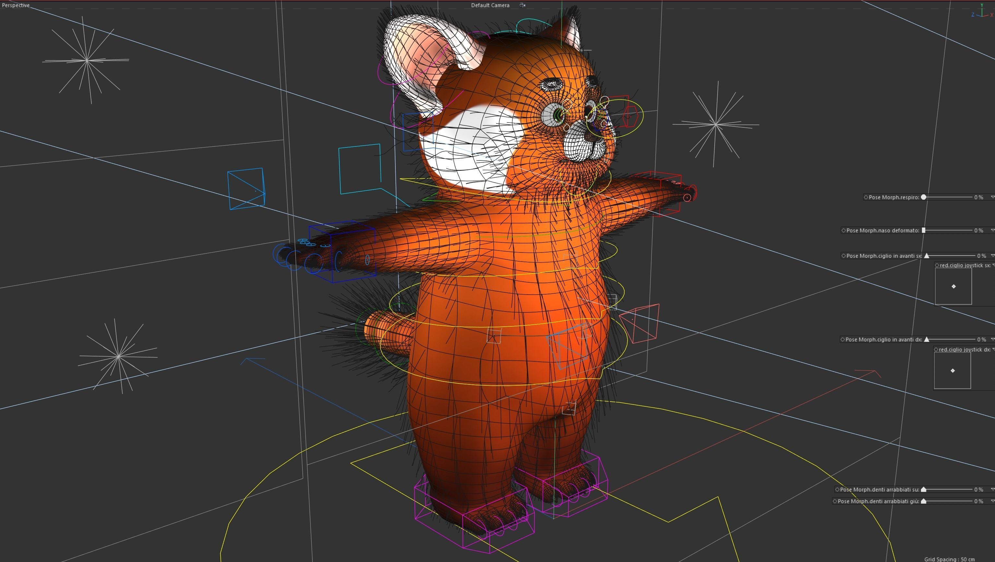The width and height of the screenshot is (995, 562).
Task: Select the lower-left star-shaped light object
Action: coord(118,356)
